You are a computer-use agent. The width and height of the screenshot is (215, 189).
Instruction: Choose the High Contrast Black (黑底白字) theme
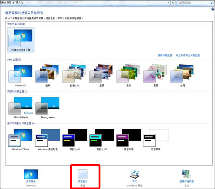129,140
